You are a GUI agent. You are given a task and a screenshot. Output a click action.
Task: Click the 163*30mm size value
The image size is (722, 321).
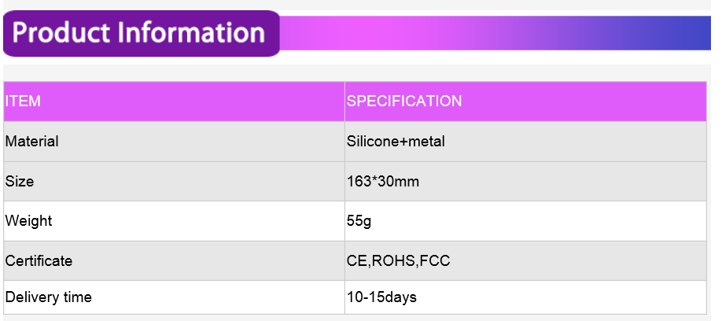pos(383,181)
